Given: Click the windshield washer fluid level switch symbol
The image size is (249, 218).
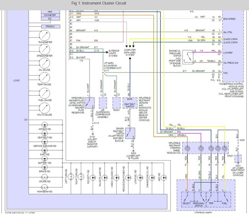Looking at the screenshot, I should tap(90, 103).
